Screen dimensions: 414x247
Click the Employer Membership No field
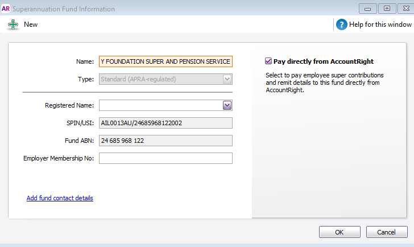coord(165,158)
